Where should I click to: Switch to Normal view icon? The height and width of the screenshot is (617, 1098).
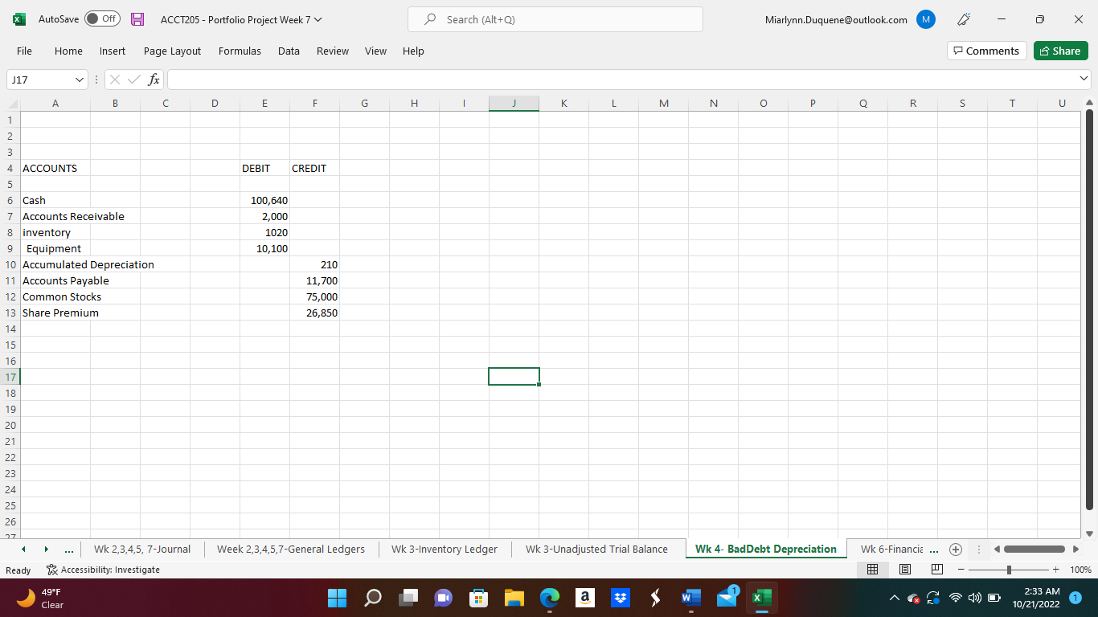click(872, 570)
